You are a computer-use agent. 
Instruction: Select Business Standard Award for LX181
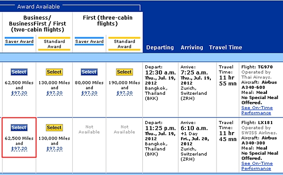click(x=54, y=127)
